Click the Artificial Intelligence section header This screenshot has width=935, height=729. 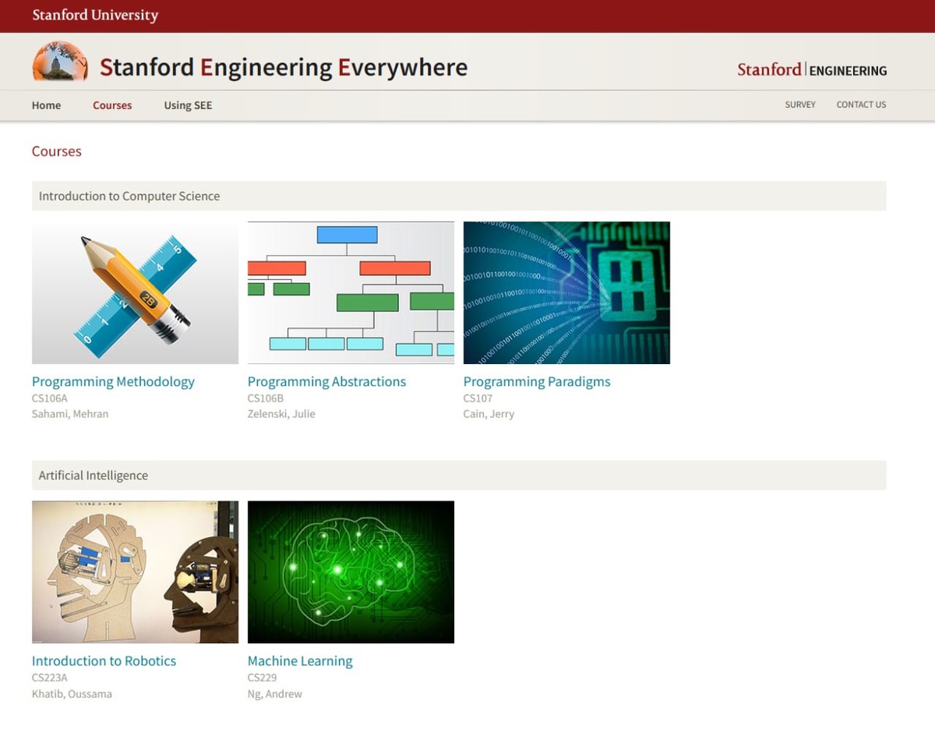click(459, 475)
